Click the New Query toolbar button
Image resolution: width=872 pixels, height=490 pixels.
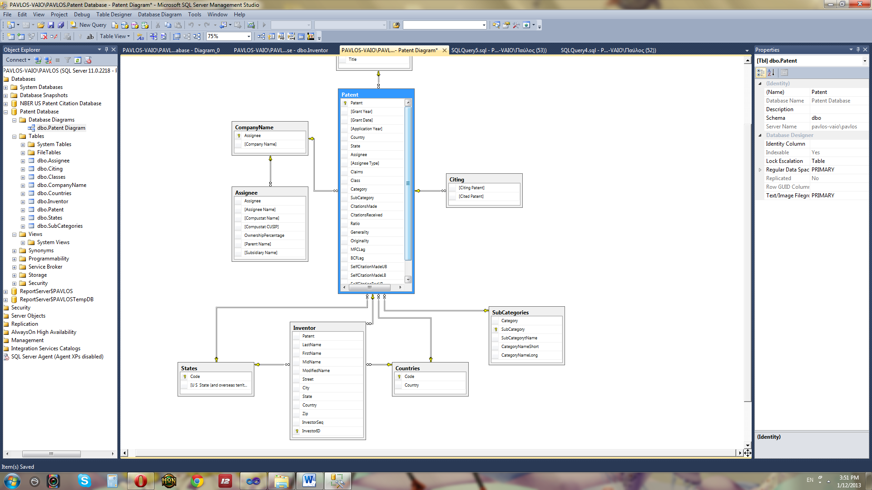click(88, 25)
